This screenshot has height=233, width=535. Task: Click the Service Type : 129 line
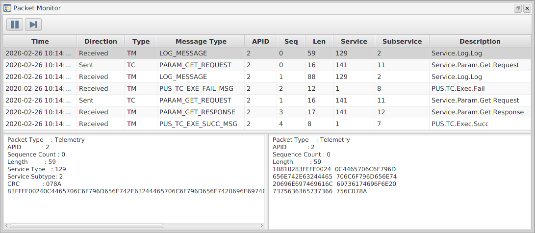click(36, 169)
